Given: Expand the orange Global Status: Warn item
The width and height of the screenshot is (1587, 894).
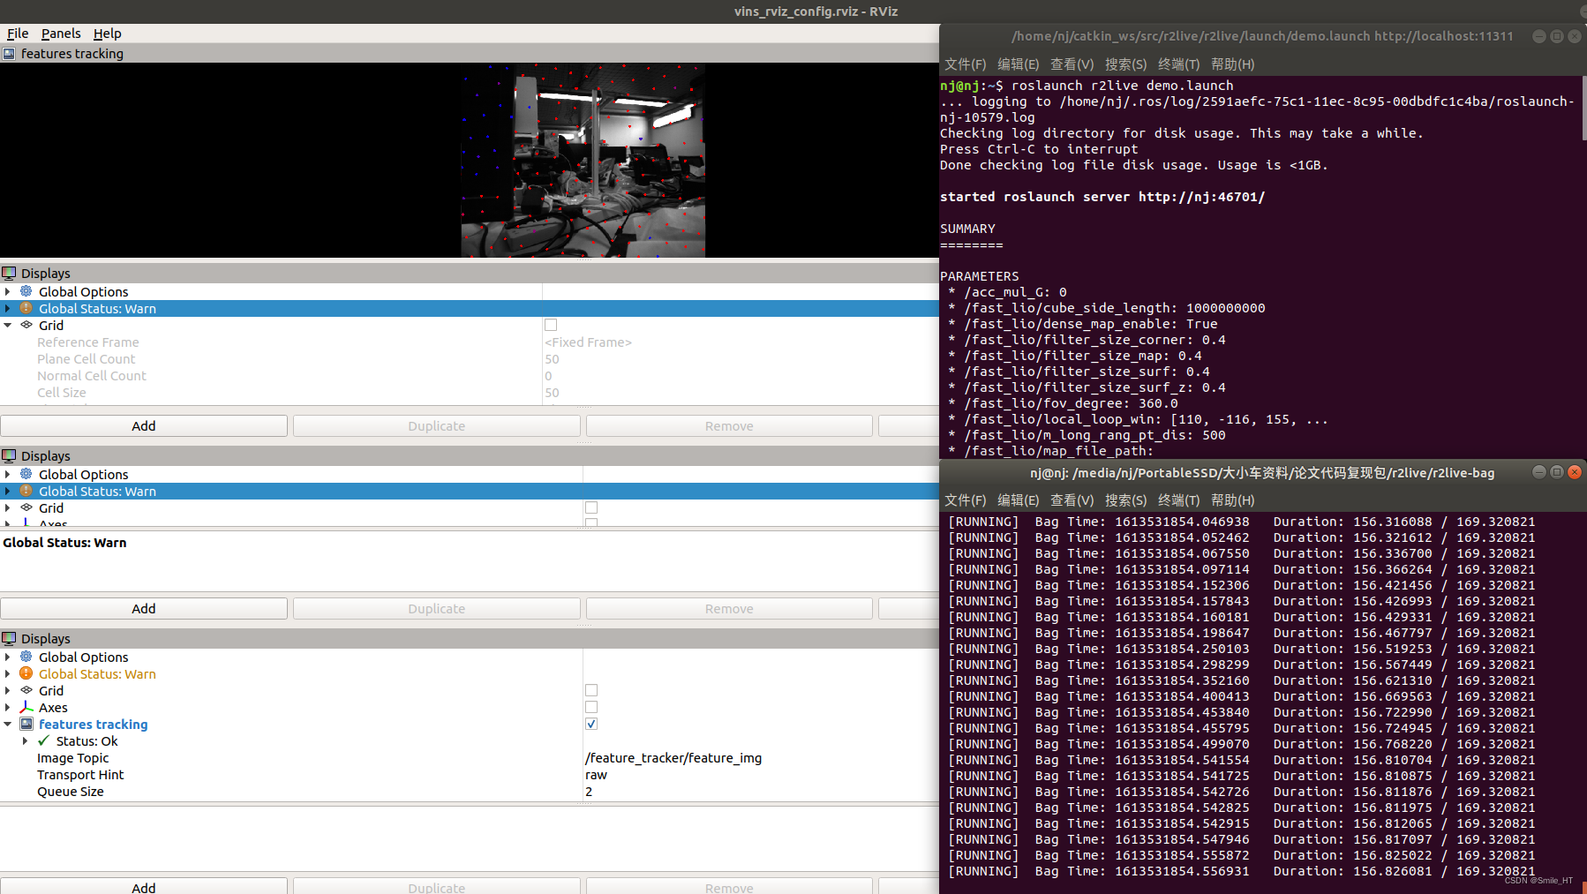Looking at the screenshot, I should point(8,673).
